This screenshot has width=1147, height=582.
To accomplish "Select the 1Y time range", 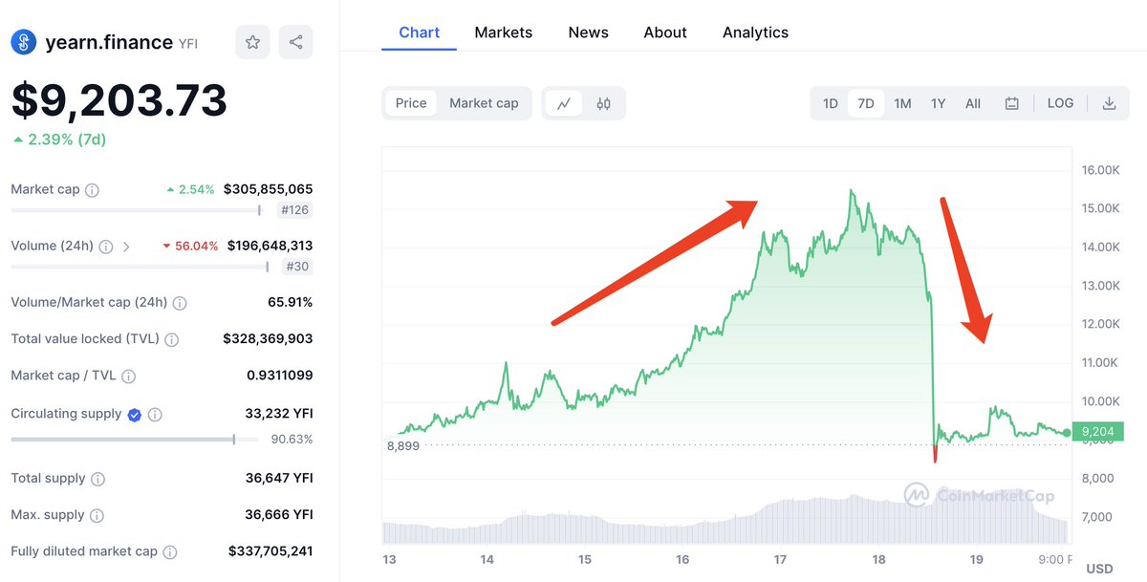I will click(938, 103).
